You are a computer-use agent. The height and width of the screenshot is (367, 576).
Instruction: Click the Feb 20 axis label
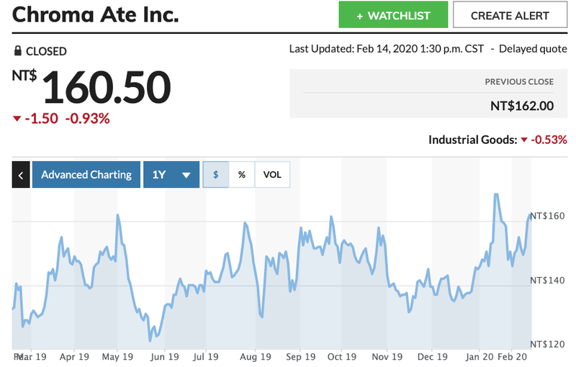point(512,357)
